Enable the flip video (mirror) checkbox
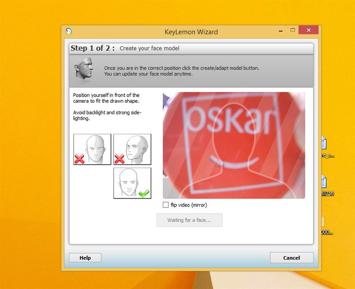 [x=166, y=205]
